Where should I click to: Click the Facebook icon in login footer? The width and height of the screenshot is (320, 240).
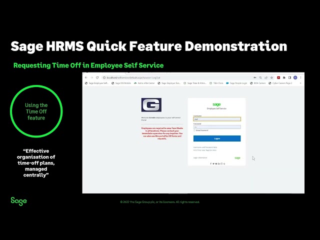211,163
